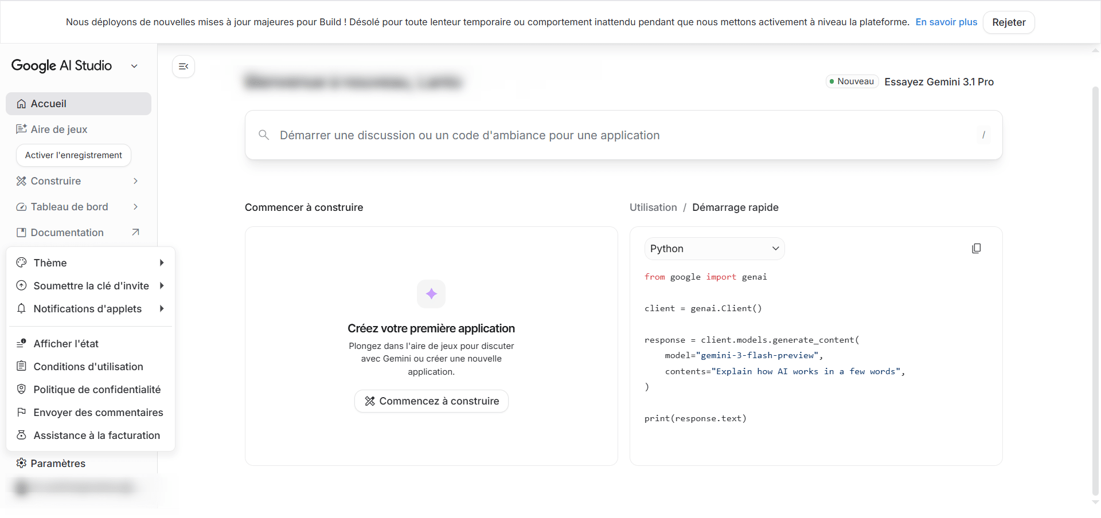1101x518 pixels.
Task: Select the Accueil home icon
Action: (x=21, y=104)
